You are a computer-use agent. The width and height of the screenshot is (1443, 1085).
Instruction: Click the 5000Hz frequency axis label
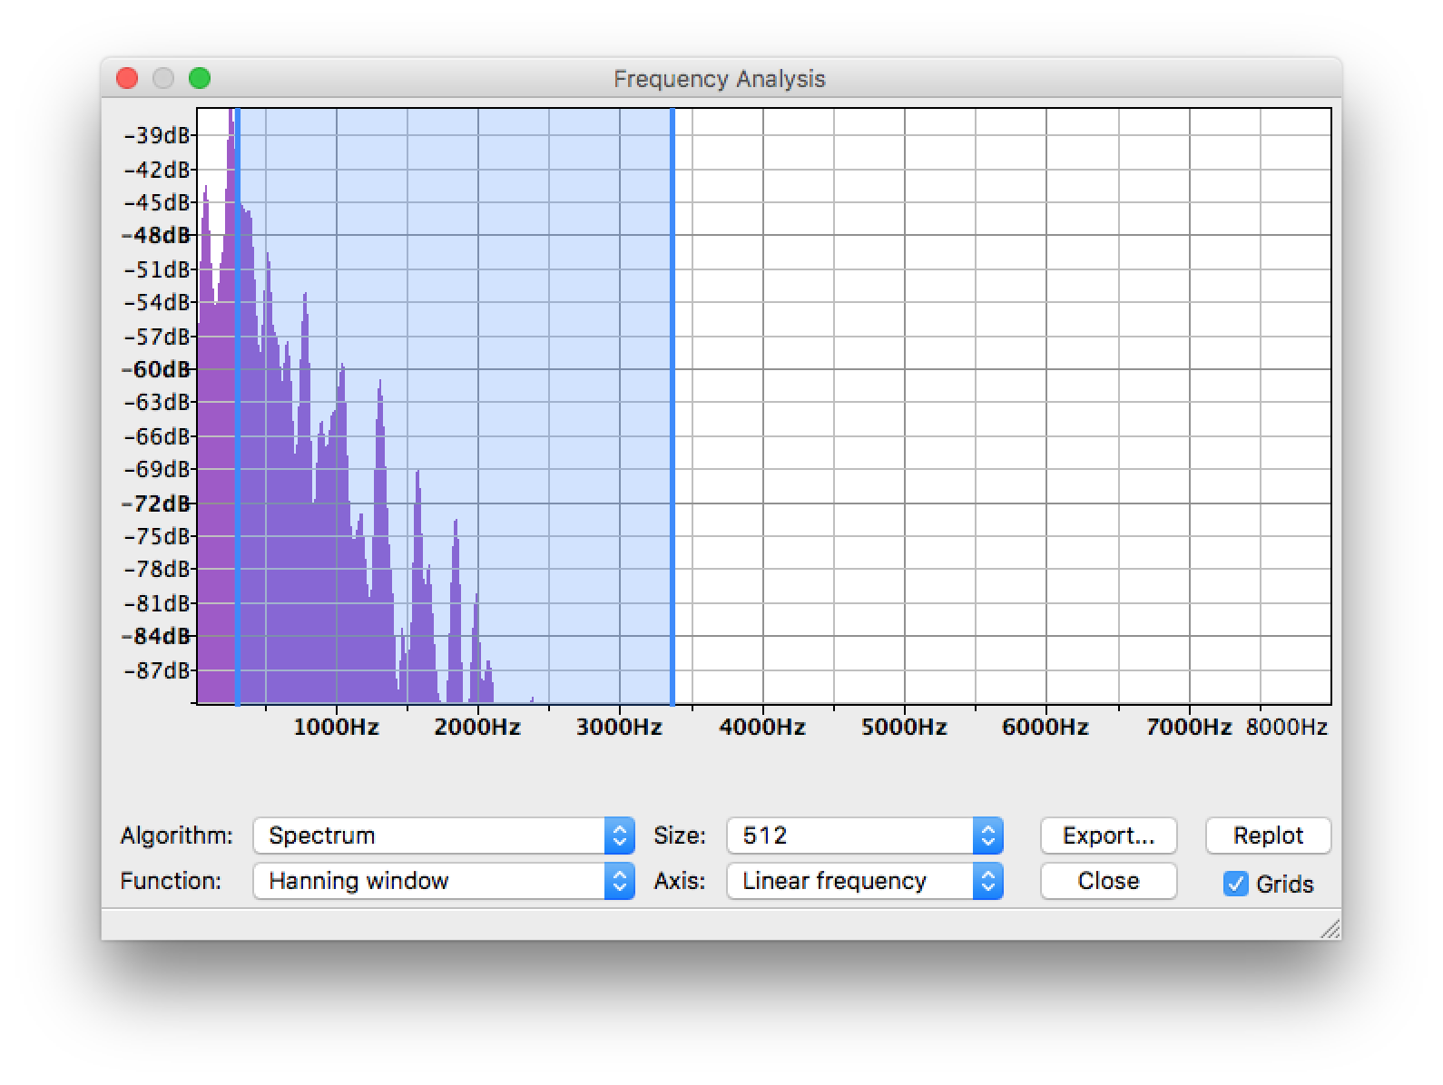point(904,728)
